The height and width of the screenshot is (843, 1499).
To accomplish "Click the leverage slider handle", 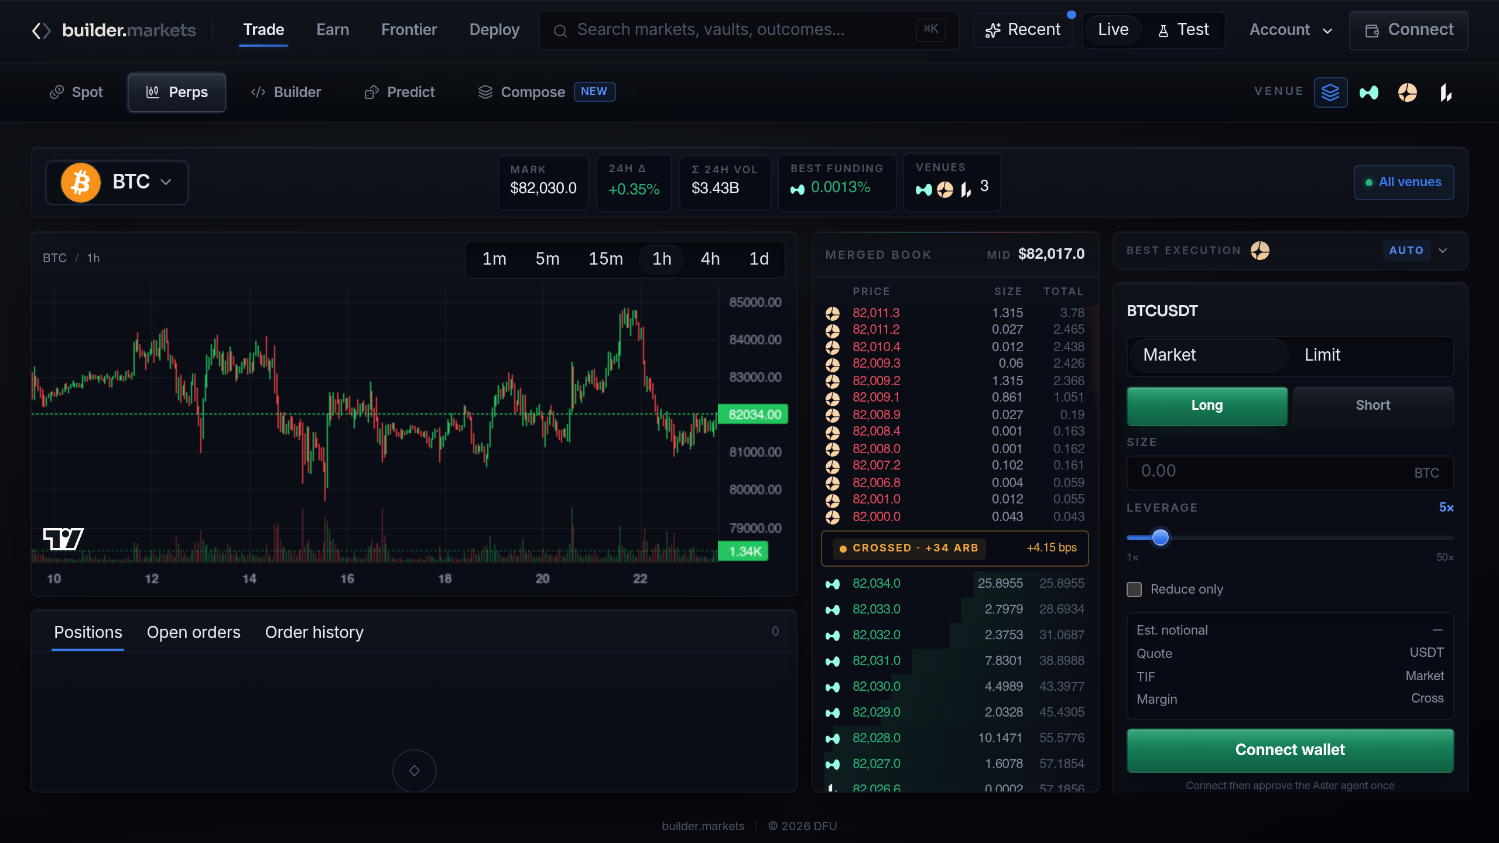I will click(1160, 537).
